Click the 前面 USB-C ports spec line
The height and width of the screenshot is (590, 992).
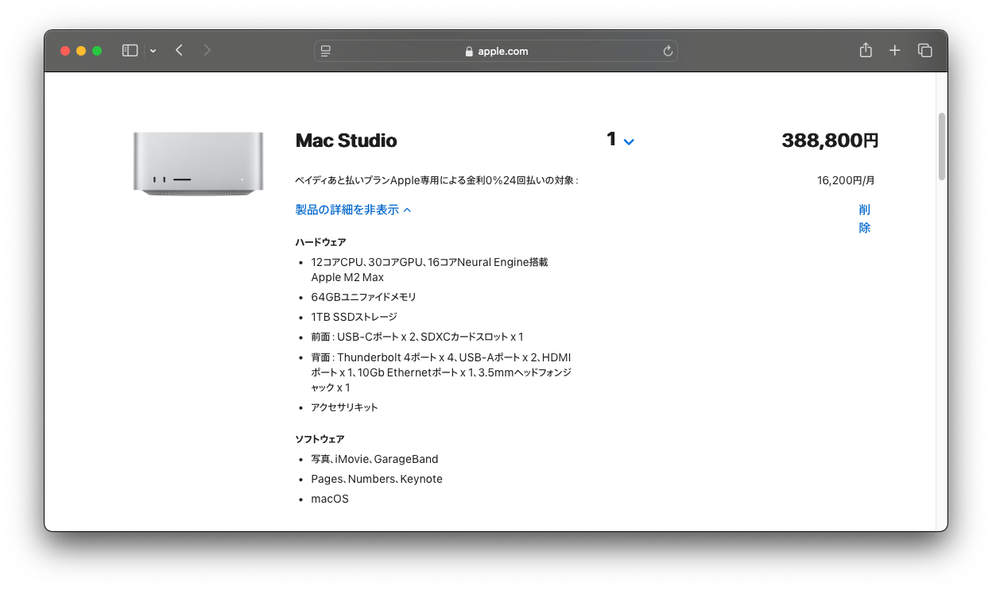[417, 337]
